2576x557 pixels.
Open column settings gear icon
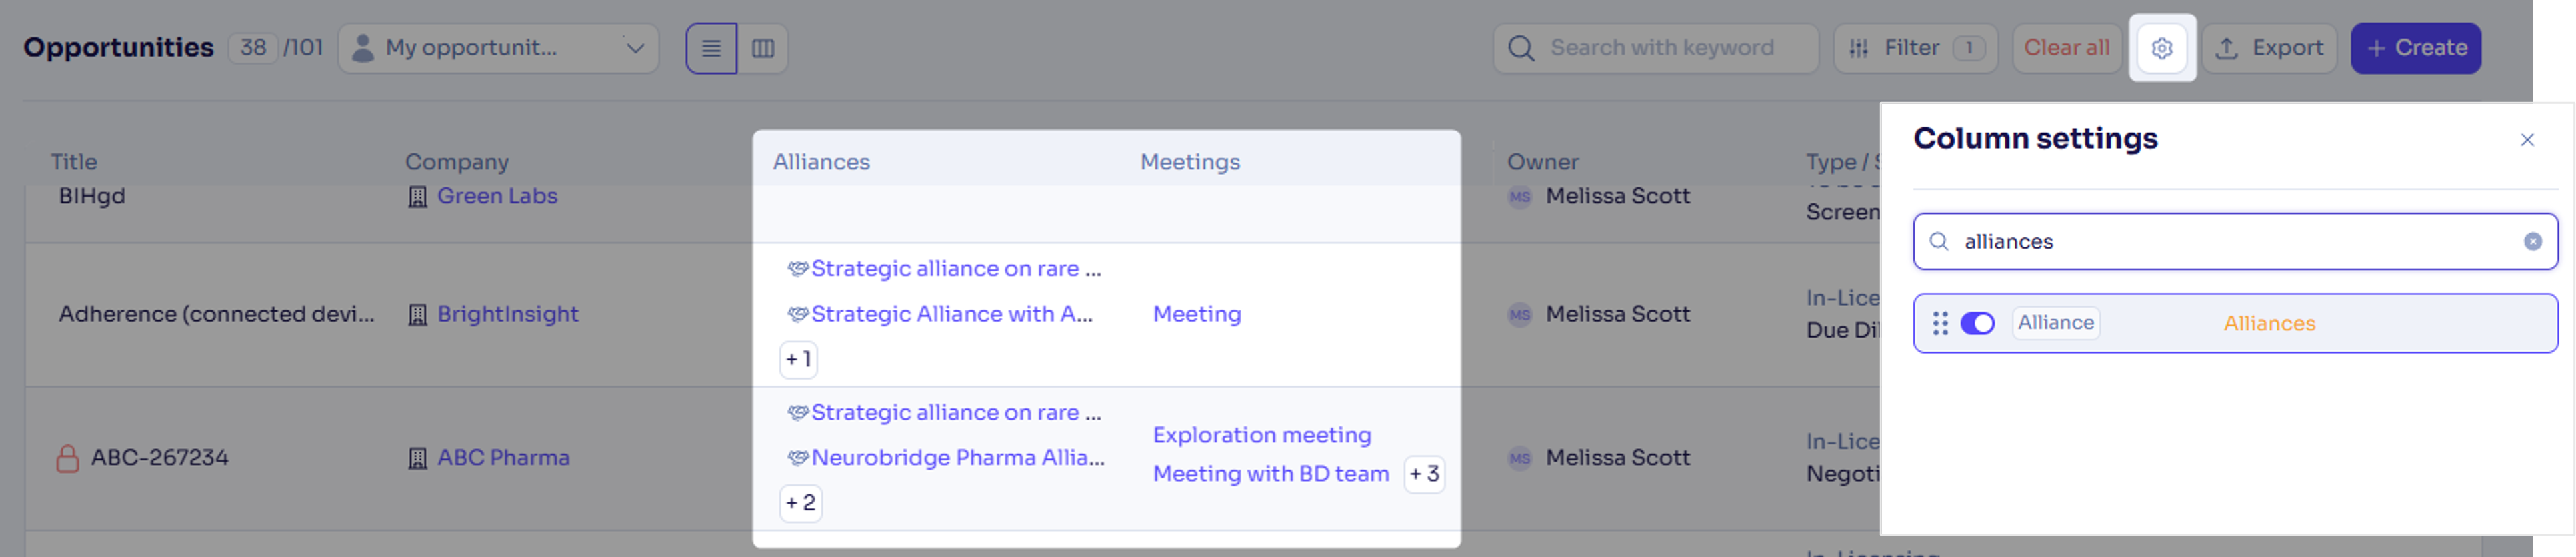[2161, 48]
